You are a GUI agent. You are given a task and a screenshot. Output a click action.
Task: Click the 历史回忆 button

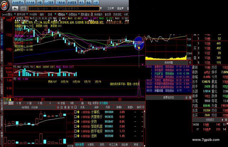[x=117, y=14]
